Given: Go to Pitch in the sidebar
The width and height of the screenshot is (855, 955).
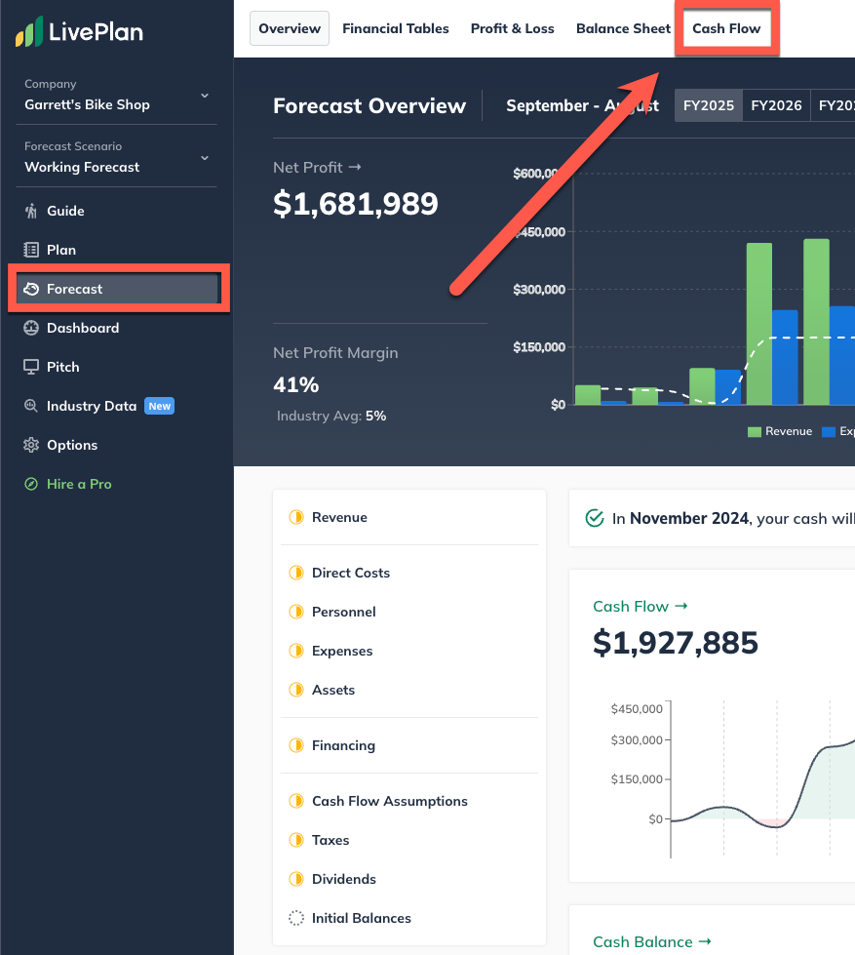Looking at the screenshot, I should [116, 367].
